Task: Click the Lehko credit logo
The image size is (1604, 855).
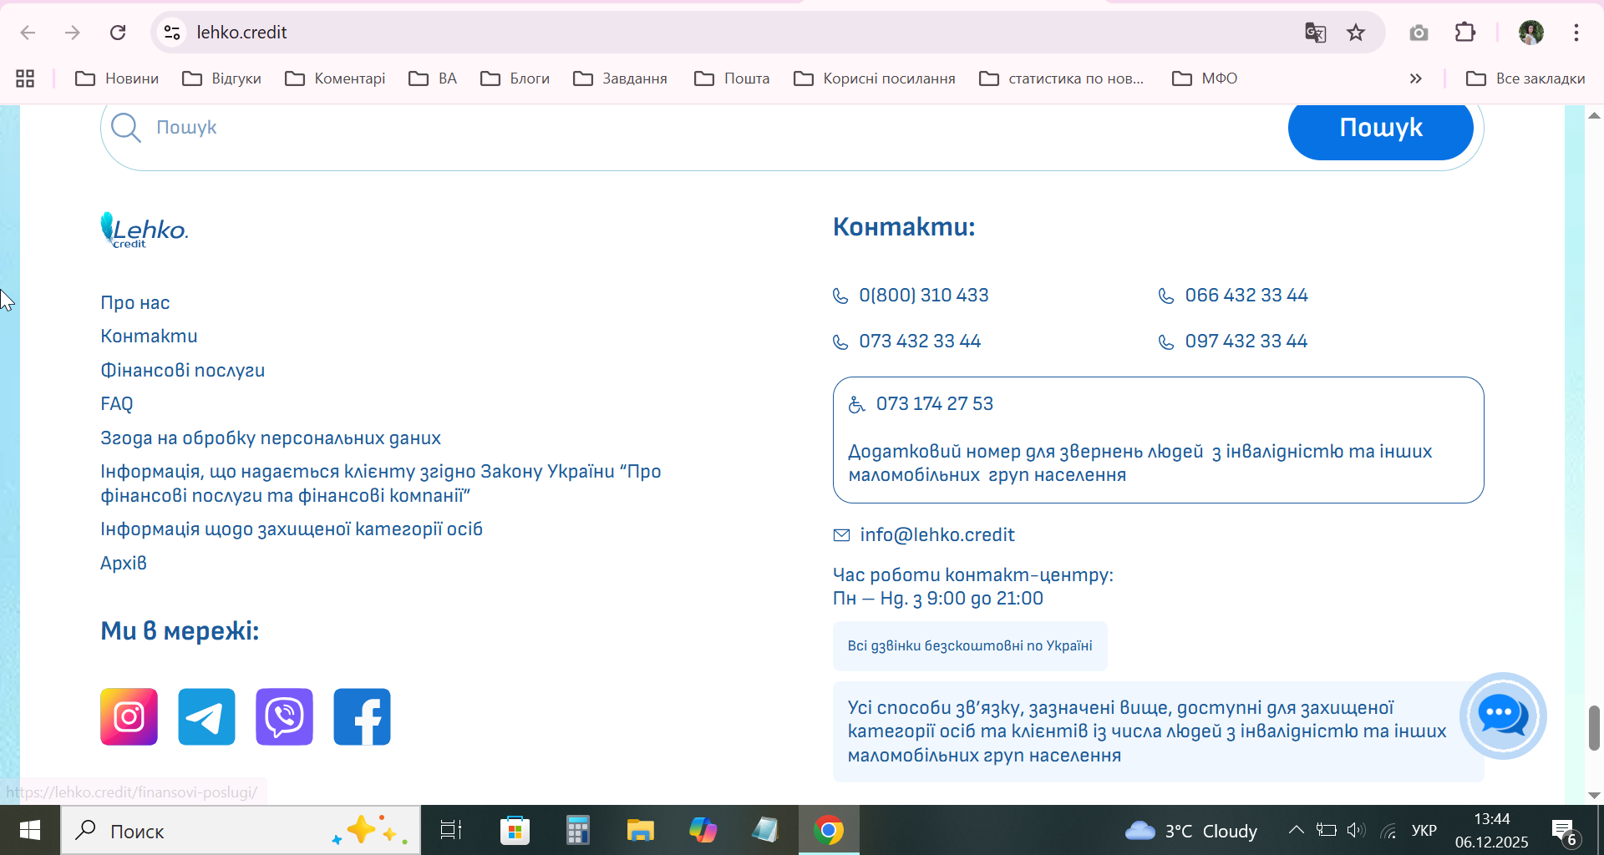Action: point(145,230)
